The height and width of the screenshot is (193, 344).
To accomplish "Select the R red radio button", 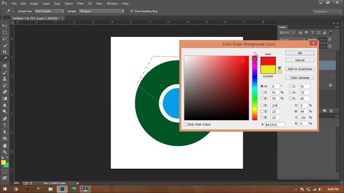I will click(262, 105).
